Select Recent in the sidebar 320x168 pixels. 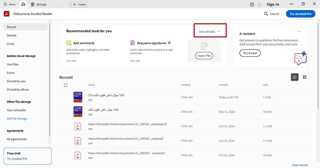pos(26,27)
